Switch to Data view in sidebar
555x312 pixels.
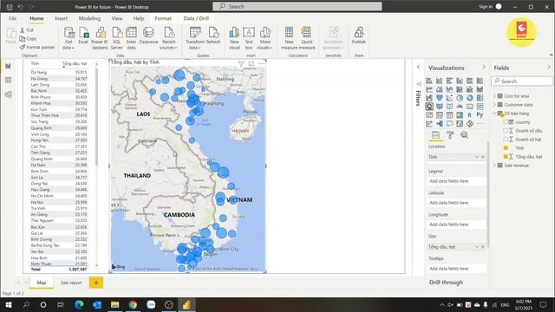8,81
